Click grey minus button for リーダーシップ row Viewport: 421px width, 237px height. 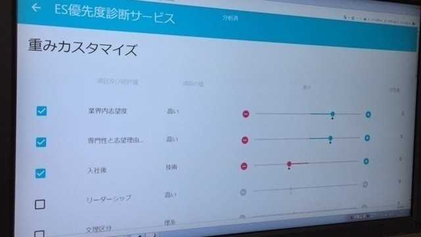[x=243, y=192]
